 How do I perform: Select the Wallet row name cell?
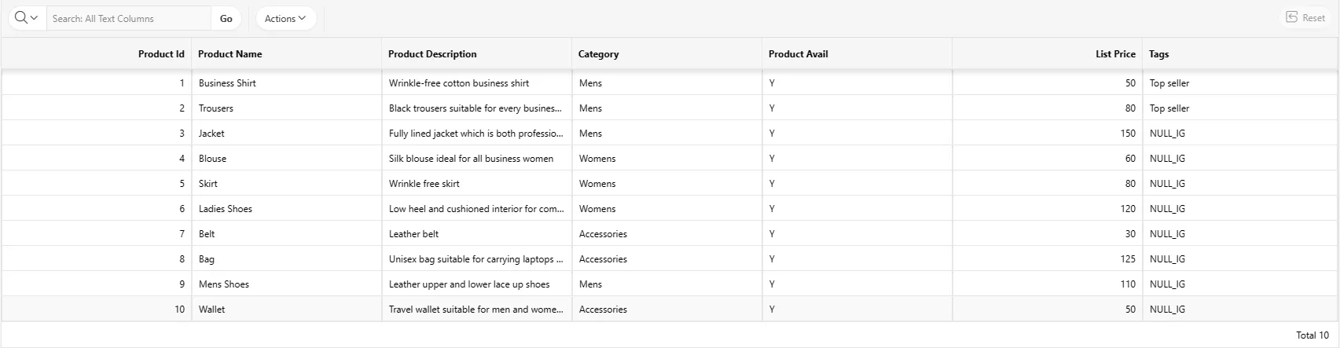(x=287, y=309)
